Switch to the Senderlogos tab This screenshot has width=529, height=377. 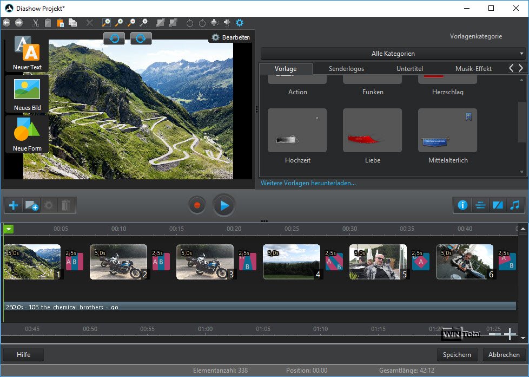[346, 69]
